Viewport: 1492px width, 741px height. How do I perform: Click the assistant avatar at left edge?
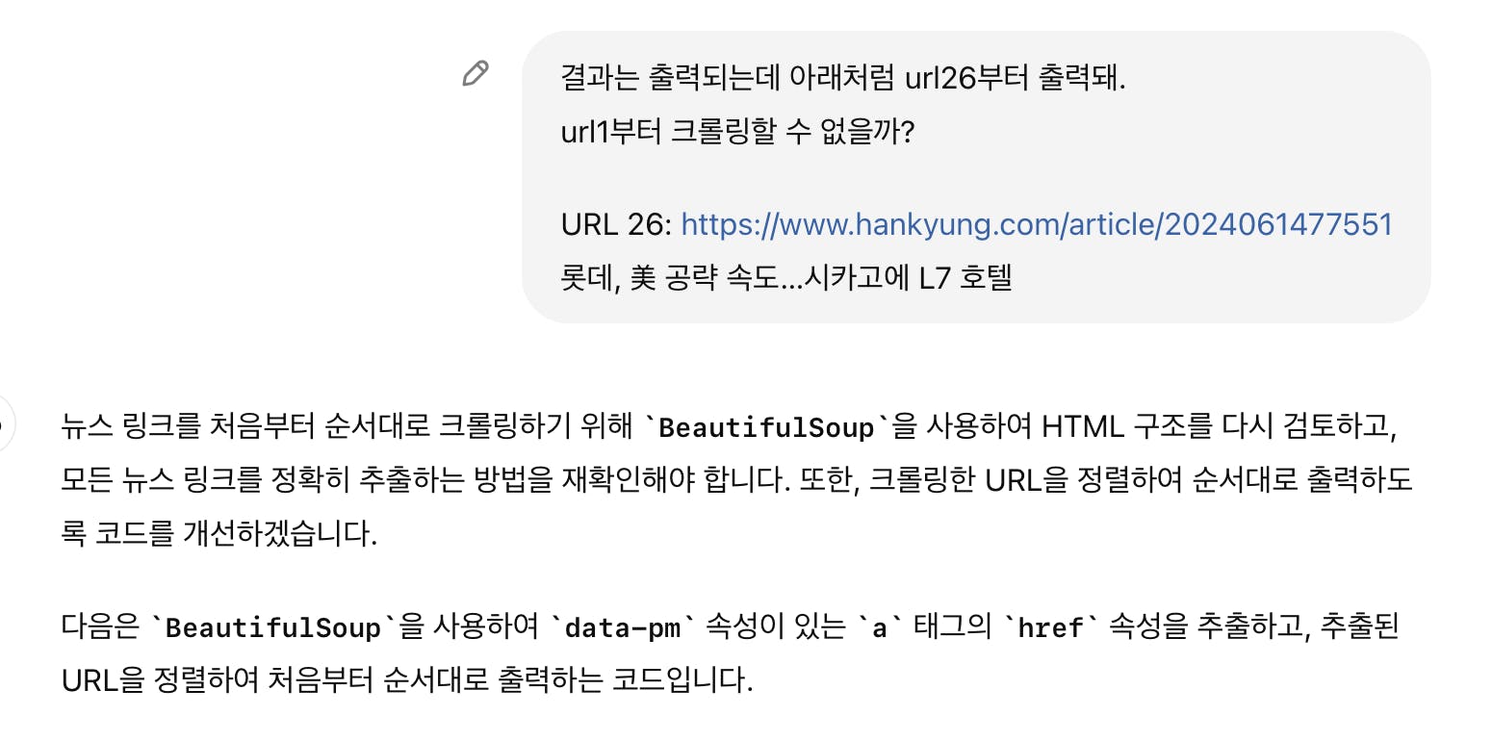point(4,423)
